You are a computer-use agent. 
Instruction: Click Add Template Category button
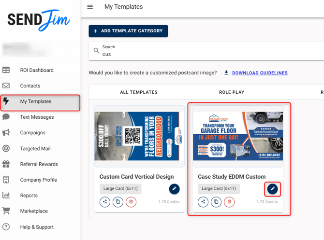point(128,31)
